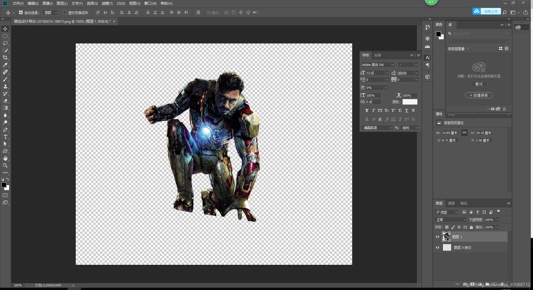Select the Crop tool
Image resolution: width=533 pixels, height=290 pixels.
[5, 58]
